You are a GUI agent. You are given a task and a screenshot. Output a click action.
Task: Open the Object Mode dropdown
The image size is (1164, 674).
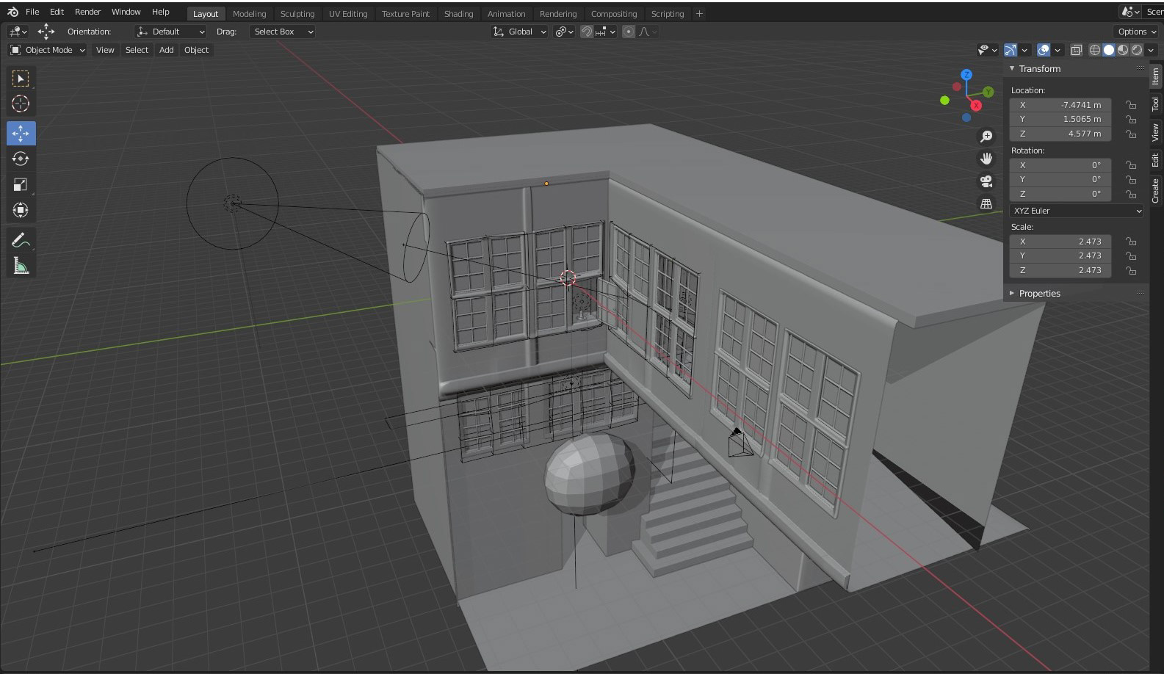(x=48, y=50)
